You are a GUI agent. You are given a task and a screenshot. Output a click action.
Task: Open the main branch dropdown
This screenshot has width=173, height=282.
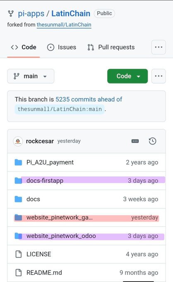(x=31, y=76)
